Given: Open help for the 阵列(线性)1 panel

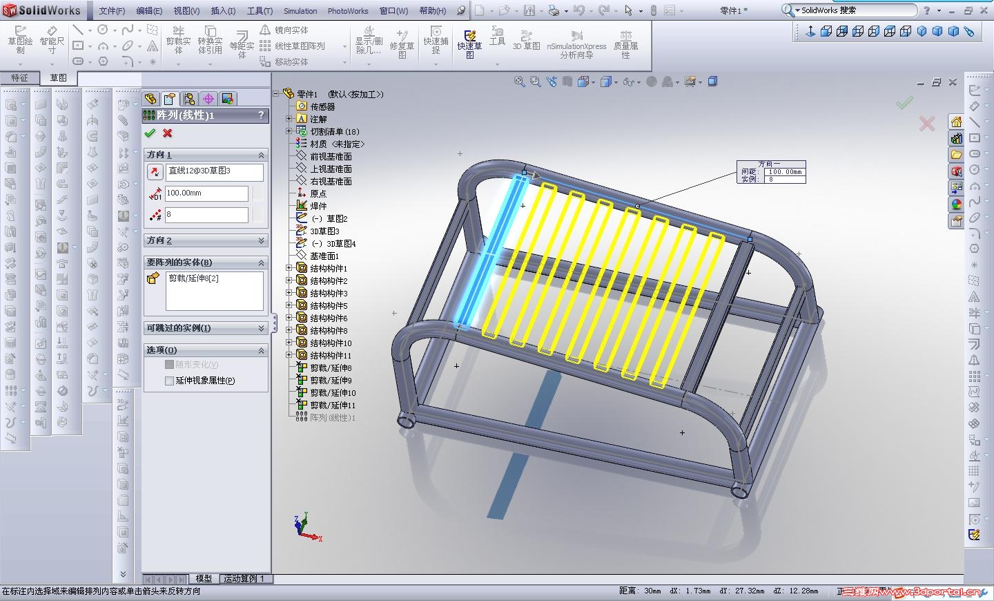Looking at the screenshot, I should [x=261, y=115].
